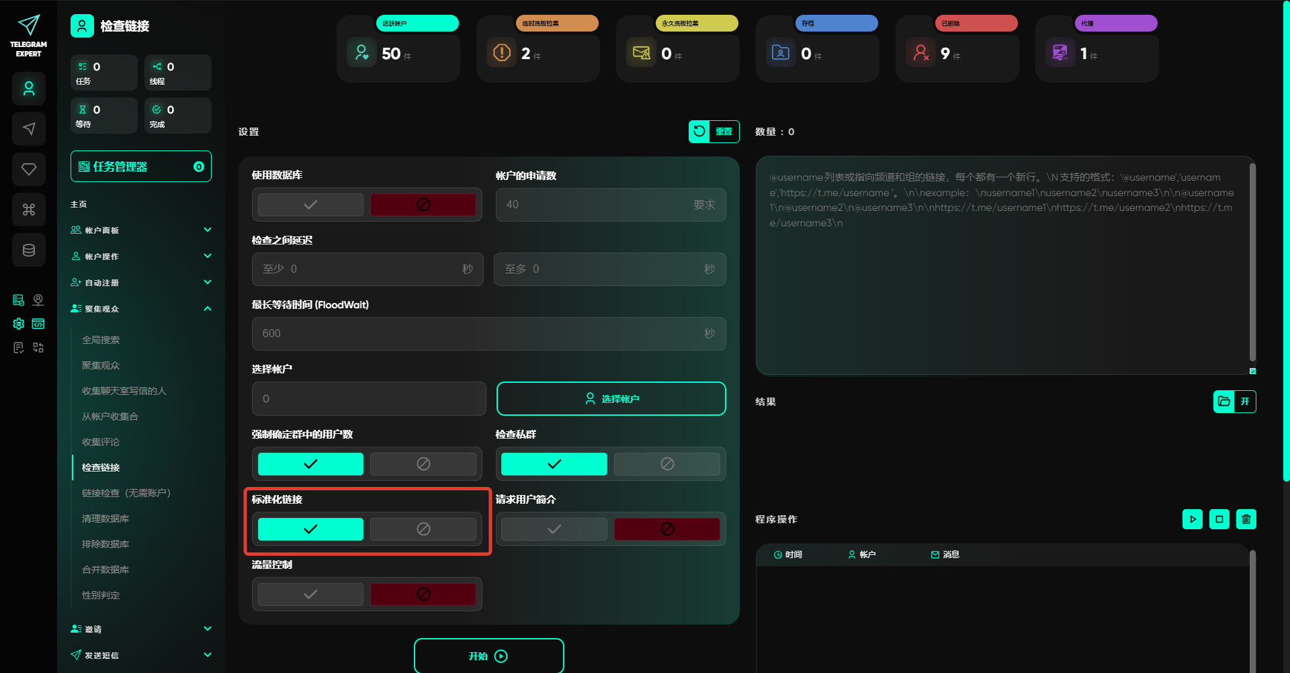This screenshot has height=673, width=1290.
Task: Click the diamond icon in left sidebar
Action: 29,169
